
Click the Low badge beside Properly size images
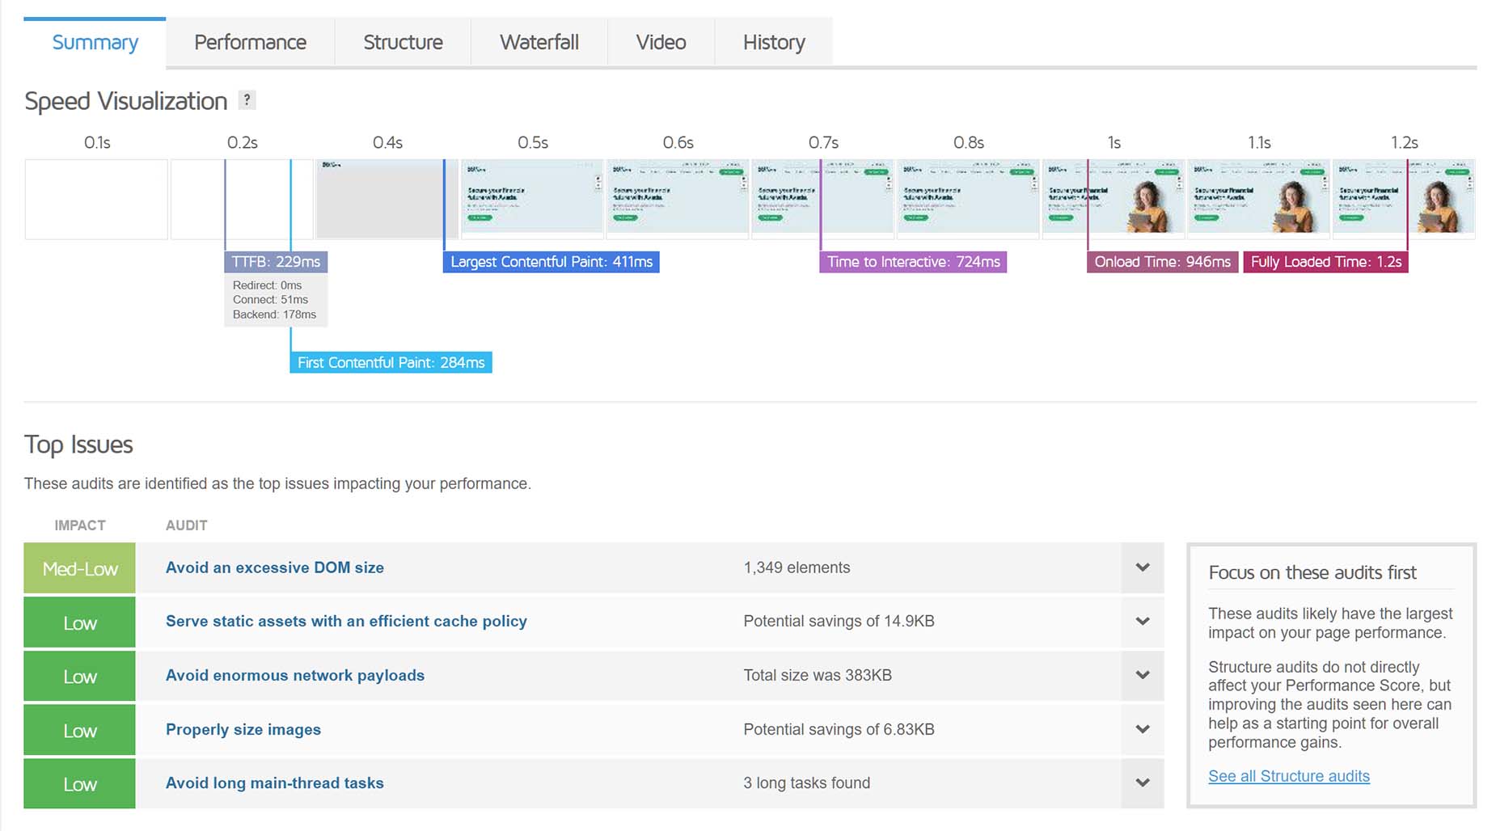click(x=80, y=730)
